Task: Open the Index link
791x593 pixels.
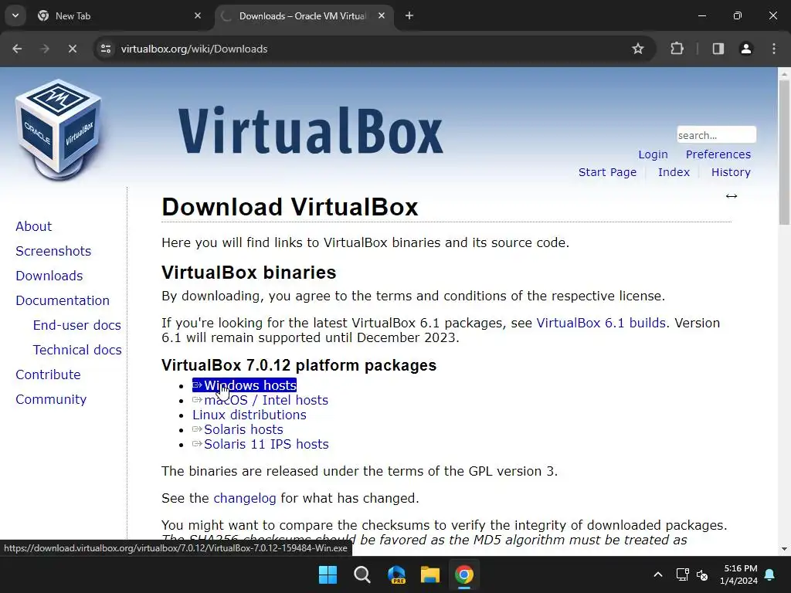Action: coord(674,172)
